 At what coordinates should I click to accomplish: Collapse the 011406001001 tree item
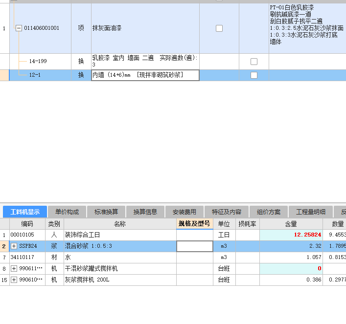(19, 28)
